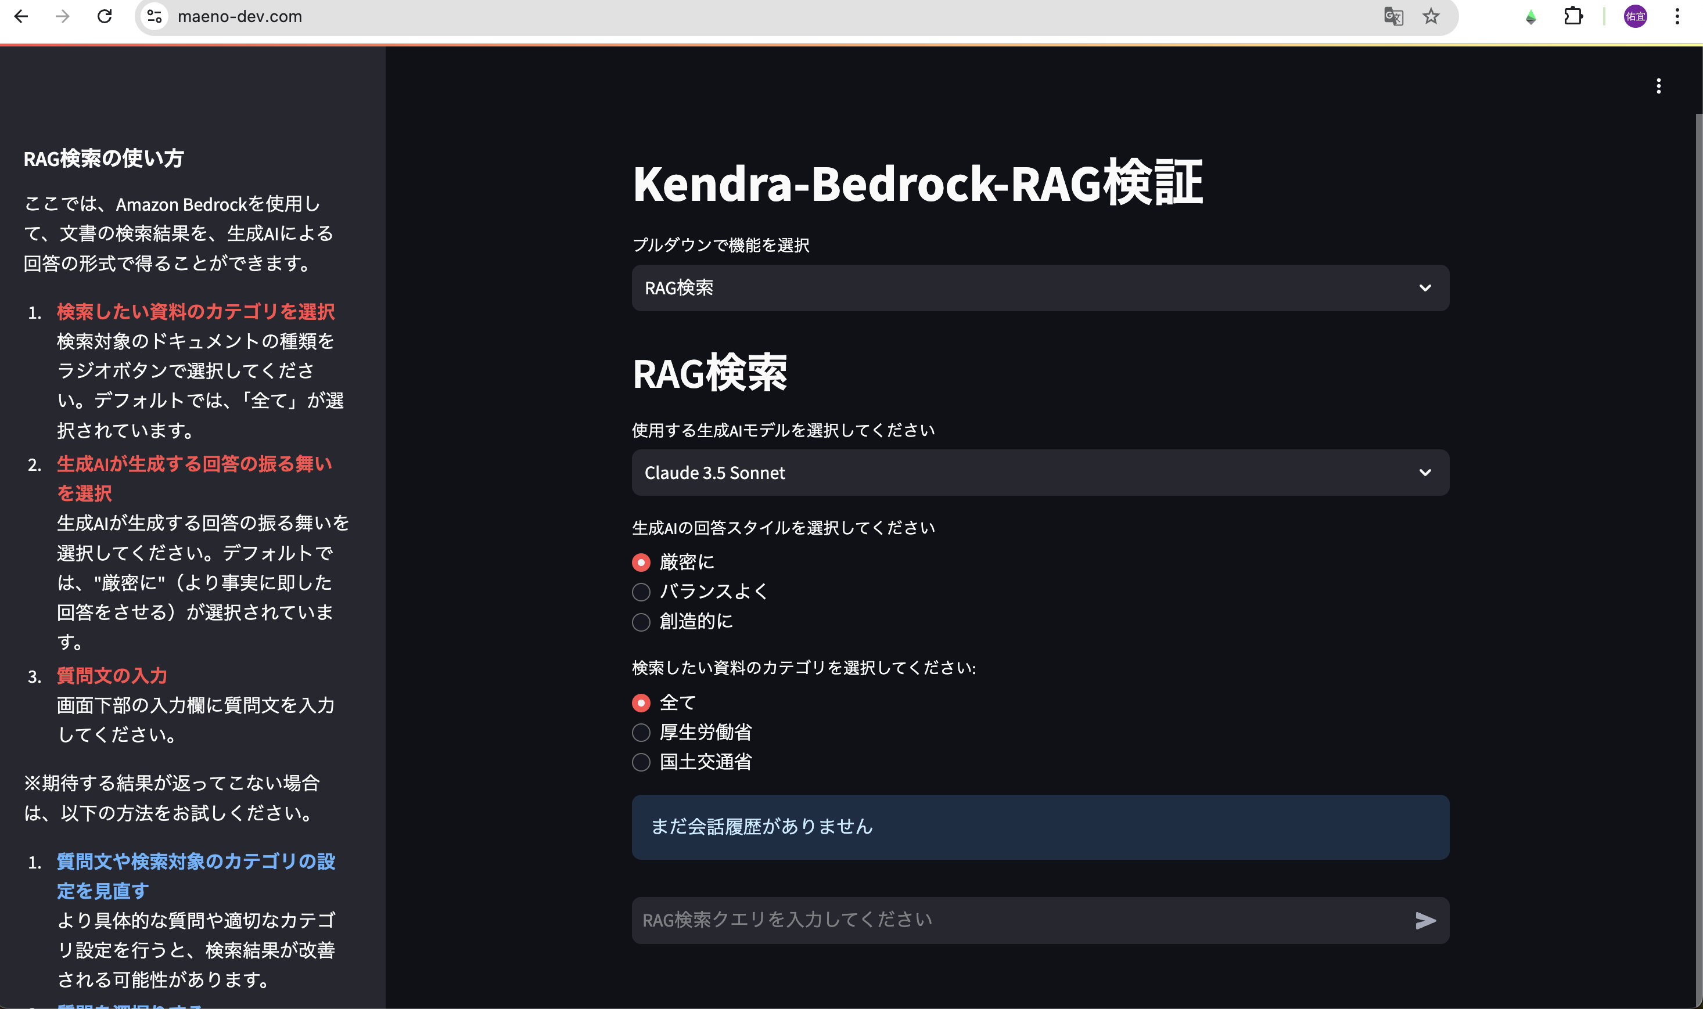This screenshot has width=1703, height=1009.
Task: Reload the page with refresh icon
Action: 105,16
